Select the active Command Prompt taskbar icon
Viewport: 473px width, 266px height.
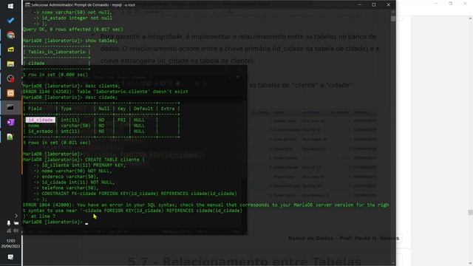coord(10,107)
